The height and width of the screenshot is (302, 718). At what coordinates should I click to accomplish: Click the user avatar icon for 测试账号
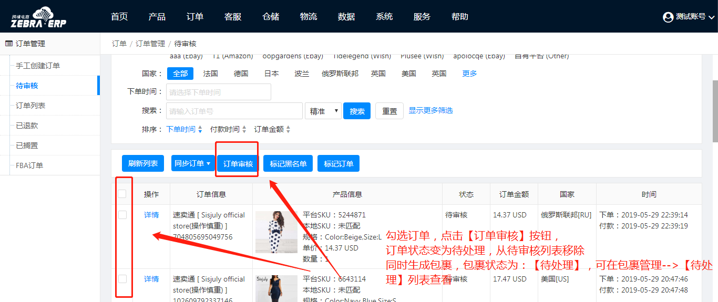668,17
